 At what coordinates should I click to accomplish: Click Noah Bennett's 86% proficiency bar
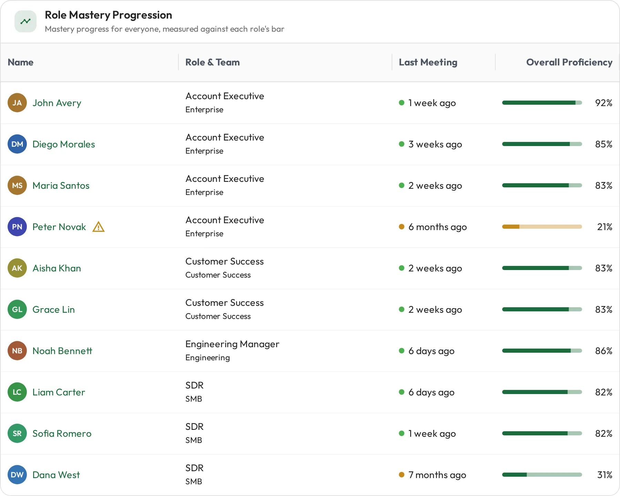pos(542,351)
